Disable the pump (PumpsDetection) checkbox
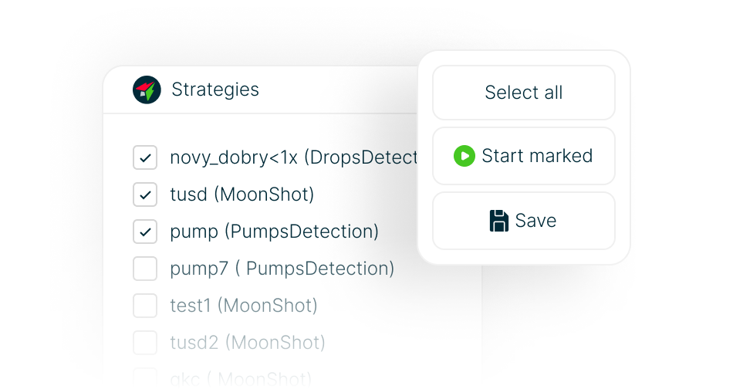Image resolution: width=733 pixels, height=389 pixels. [x=145, y=232]
